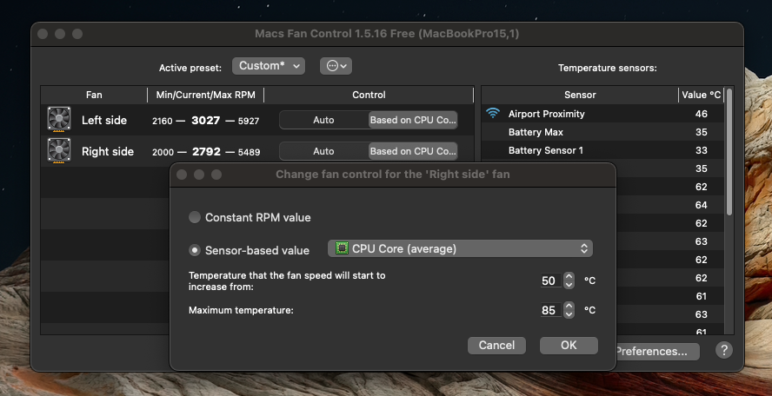
Task: Select the Battery Max sensor row
Action: (x=602, y=132)
